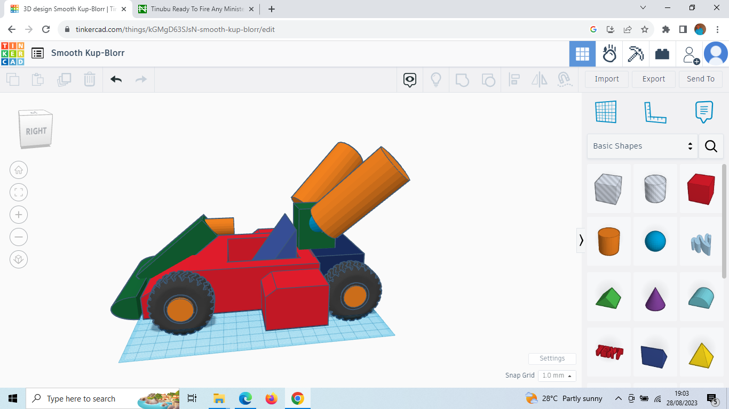Click the Undo arrow

pos(116,79)
